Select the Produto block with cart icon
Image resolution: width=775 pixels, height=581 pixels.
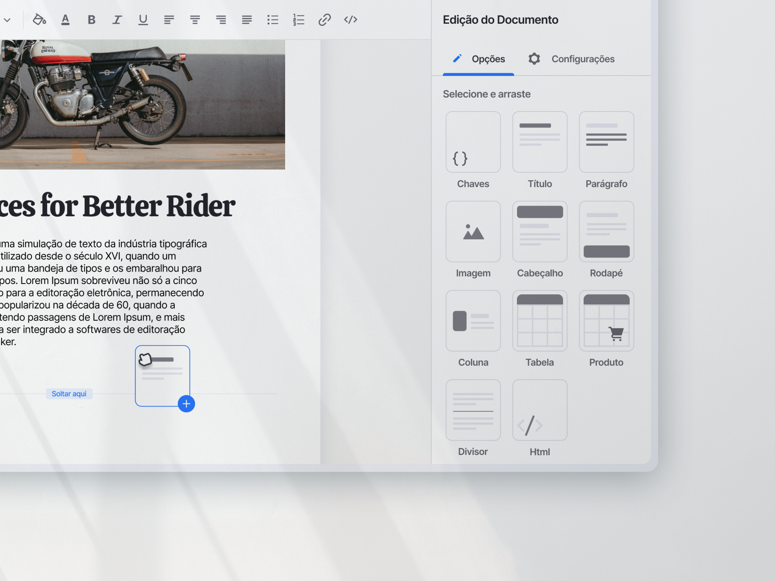click(606, 320)
